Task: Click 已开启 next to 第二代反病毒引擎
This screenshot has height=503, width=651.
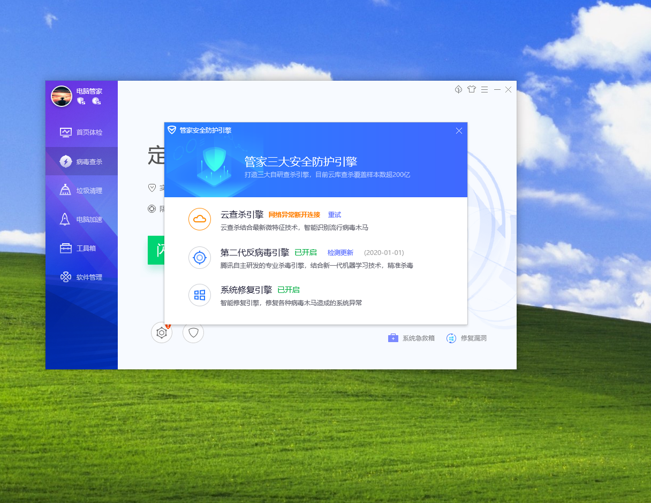Action: coord(306,253)
